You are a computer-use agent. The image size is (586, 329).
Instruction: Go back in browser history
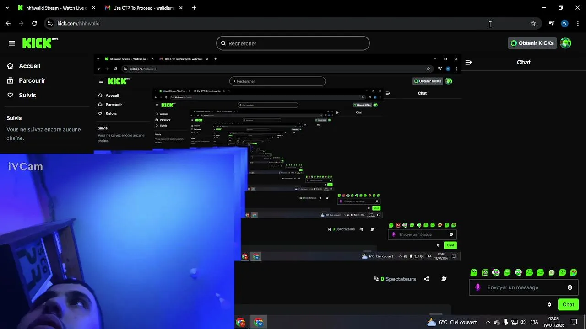point(8,23)
